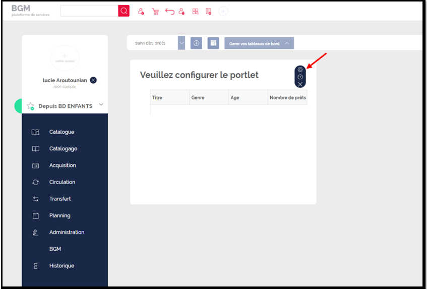Add a new shortcut with dashed plus circle

point(223,11)
